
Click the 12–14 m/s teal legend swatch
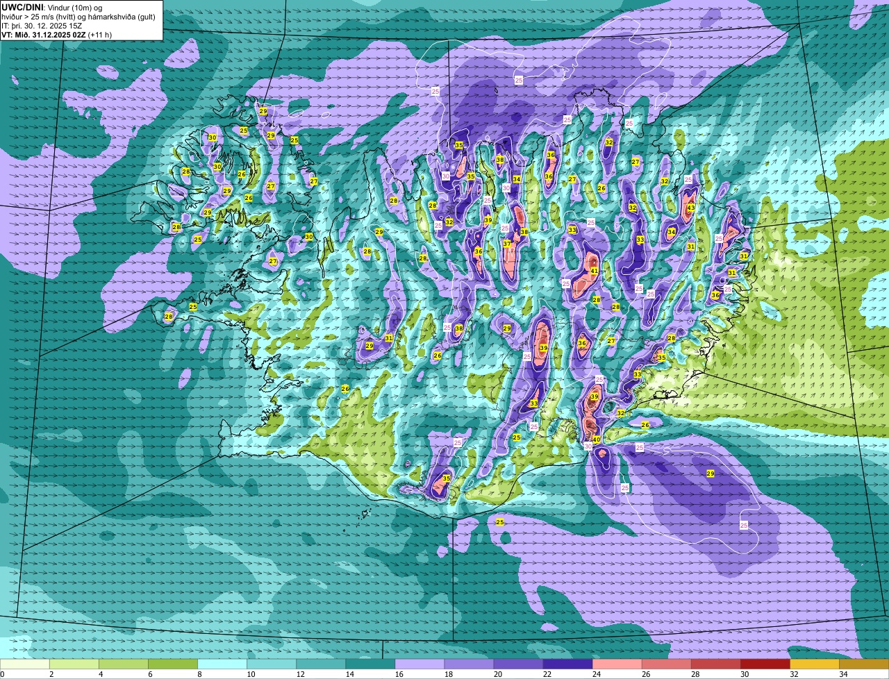point(321,664)
